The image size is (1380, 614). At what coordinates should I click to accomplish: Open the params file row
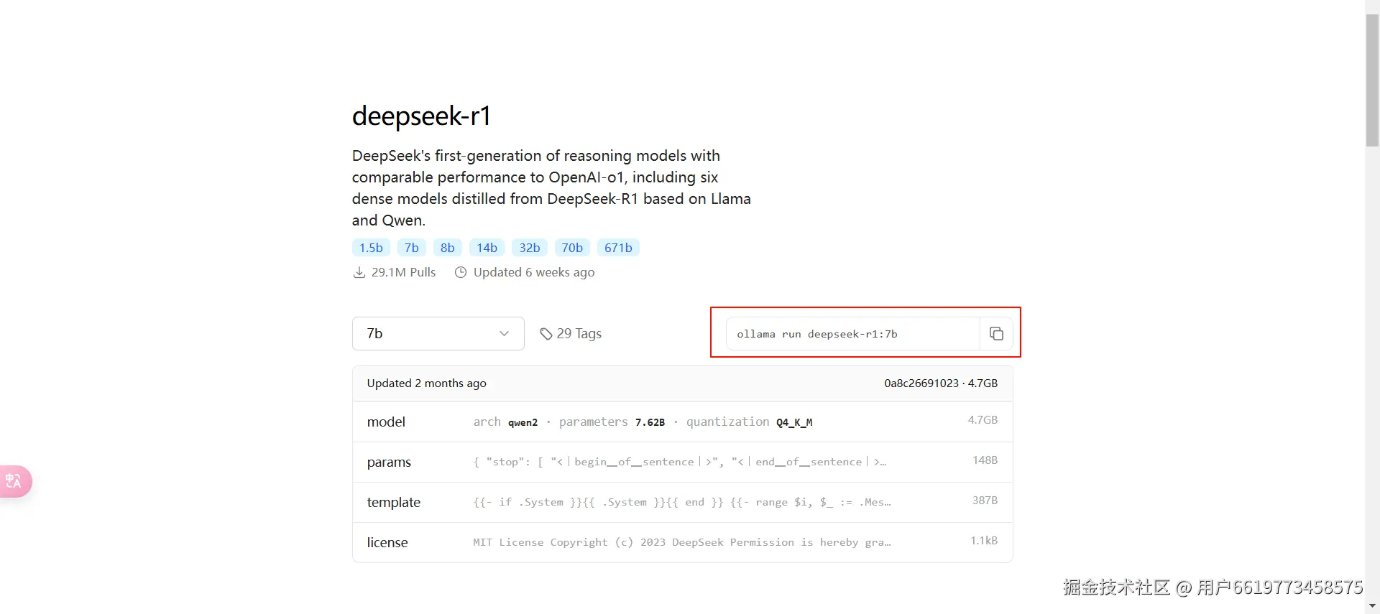682,462
